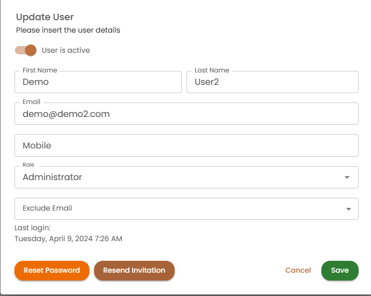Screen dimensions: 371x296
Task: Click into the Last Name field
Action: click(x=272, y=82)
